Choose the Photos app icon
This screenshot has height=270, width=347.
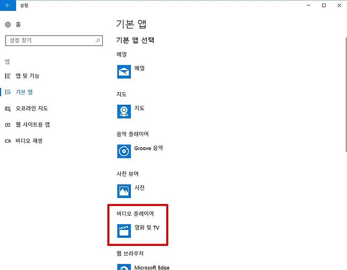124,191
